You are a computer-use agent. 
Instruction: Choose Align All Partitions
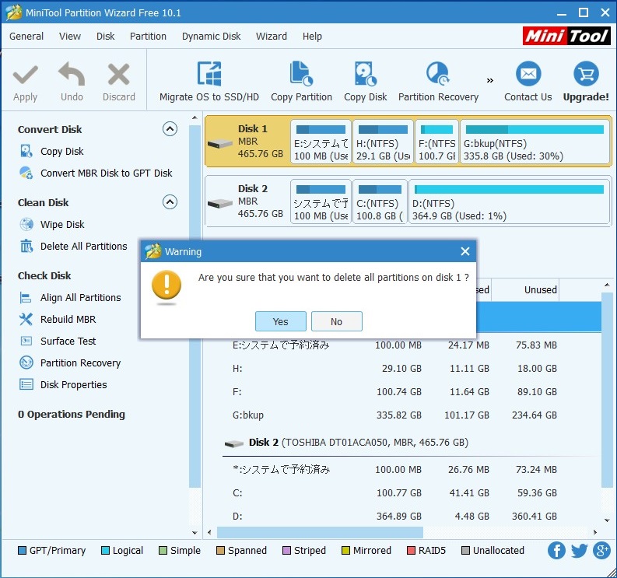click(x=70, y=297)
